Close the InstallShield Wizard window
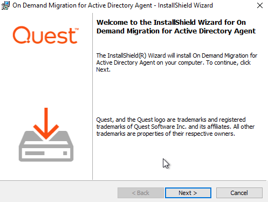268x202 pixels. (x=260, y=5)
